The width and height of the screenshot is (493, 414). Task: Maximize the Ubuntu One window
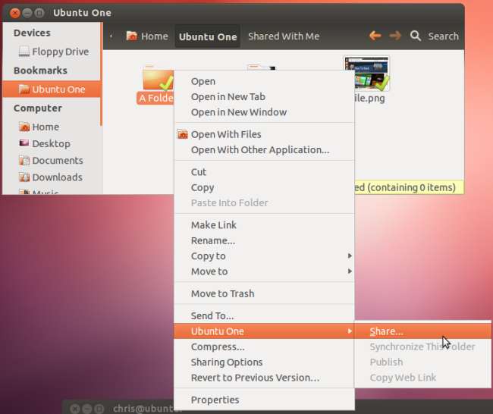(39, 13)
